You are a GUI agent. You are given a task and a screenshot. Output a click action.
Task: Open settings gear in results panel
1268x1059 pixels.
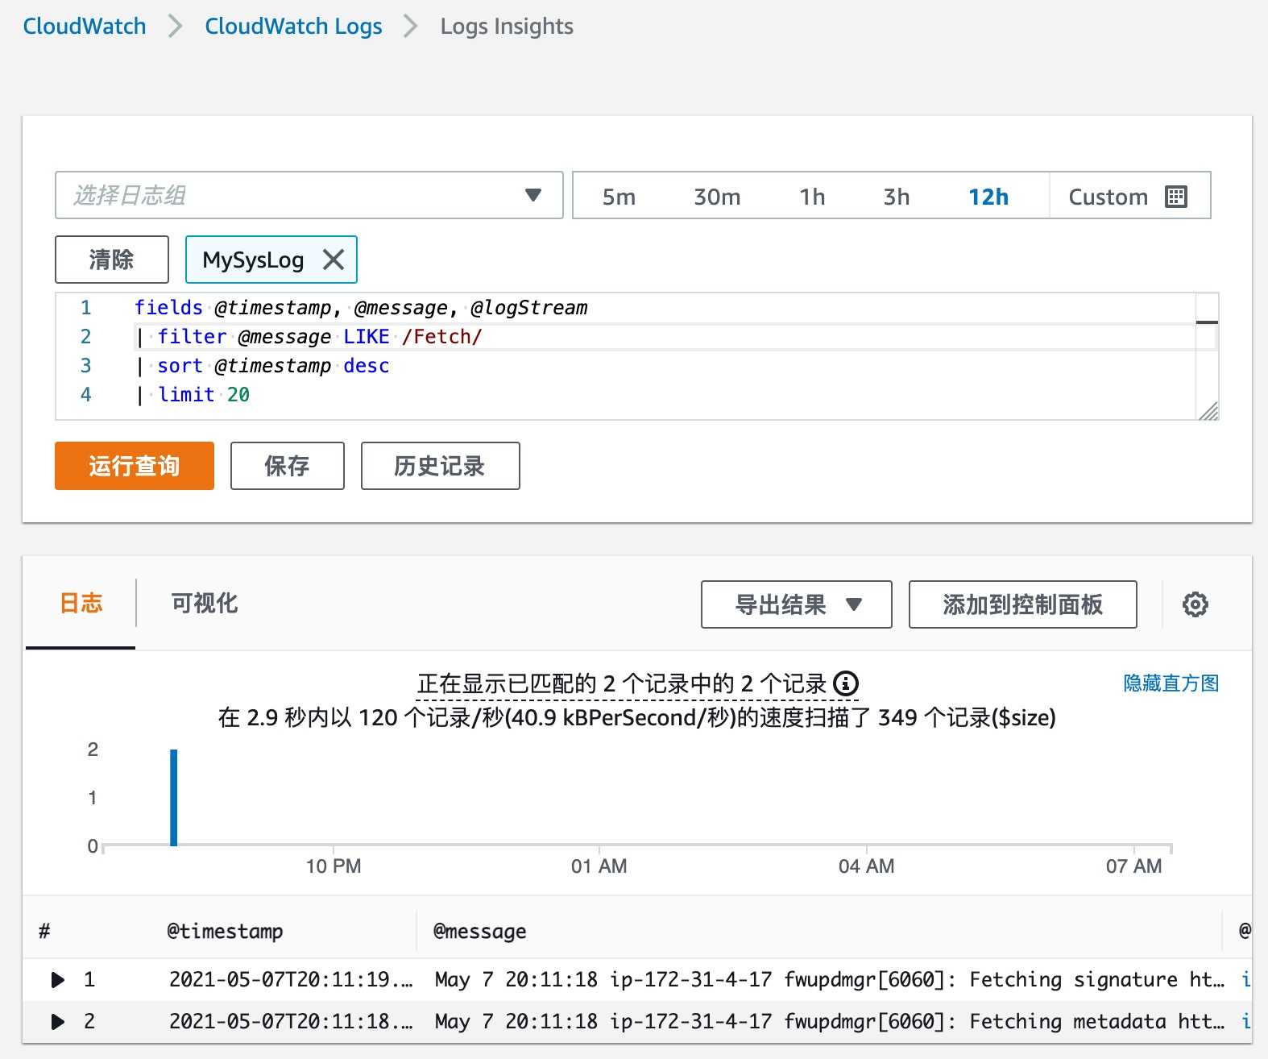coord(1195,604)
